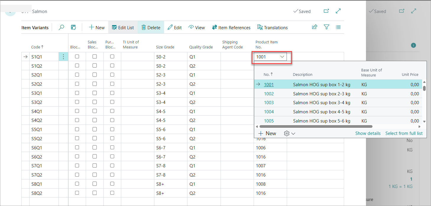Check Sales Blocked for S5Q1

coord(95,129)
